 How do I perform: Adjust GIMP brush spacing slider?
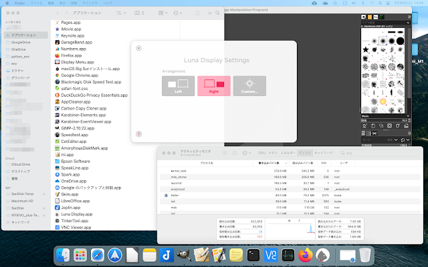pyautogui.click(x=385, y=120)
